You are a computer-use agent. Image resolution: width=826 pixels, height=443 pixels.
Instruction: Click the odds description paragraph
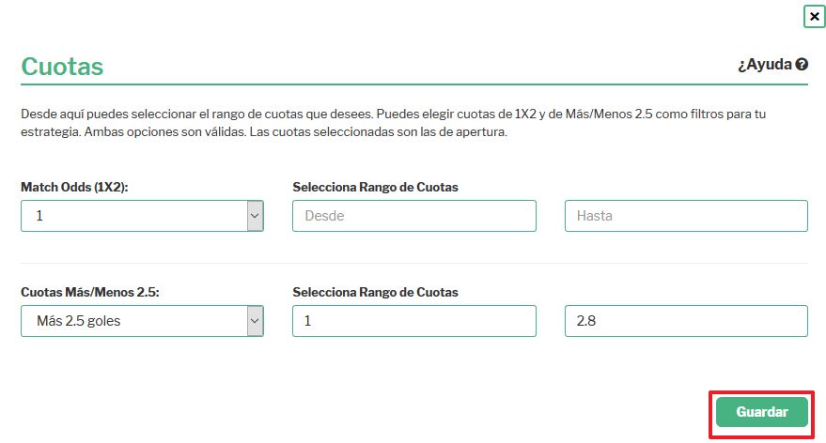click(393, 123)
